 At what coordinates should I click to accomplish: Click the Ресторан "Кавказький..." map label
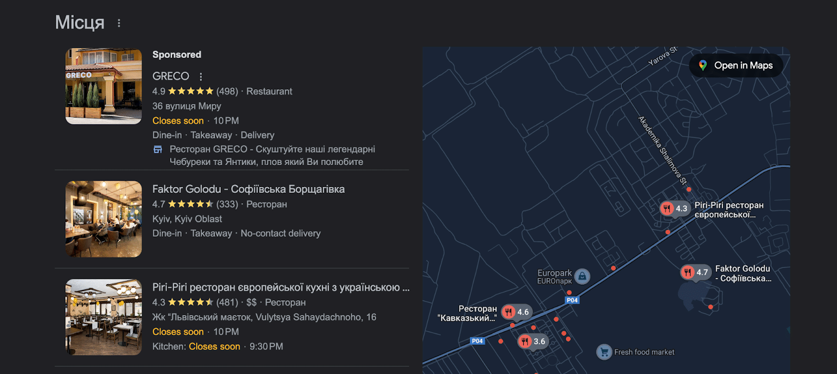467,313
